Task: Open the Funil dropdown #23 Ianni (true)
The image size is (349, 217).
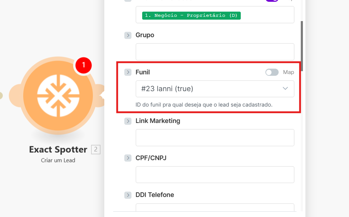Action: coord(215,89)
